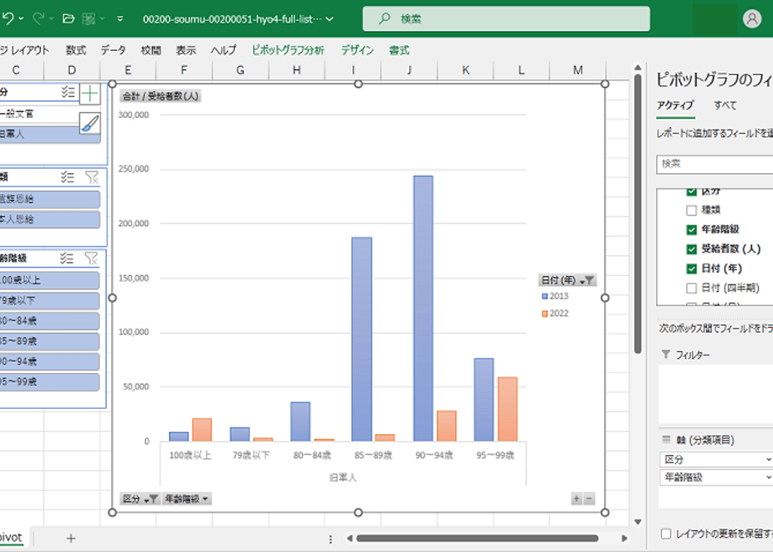Screen dimensions: 773x552
Task: Click the grid icon next to the folder icon
Action: pos(89,19)
